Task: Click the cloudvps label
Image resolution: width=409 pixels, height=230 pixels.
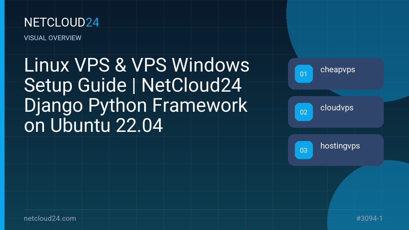Action: [x=337, y=108]
